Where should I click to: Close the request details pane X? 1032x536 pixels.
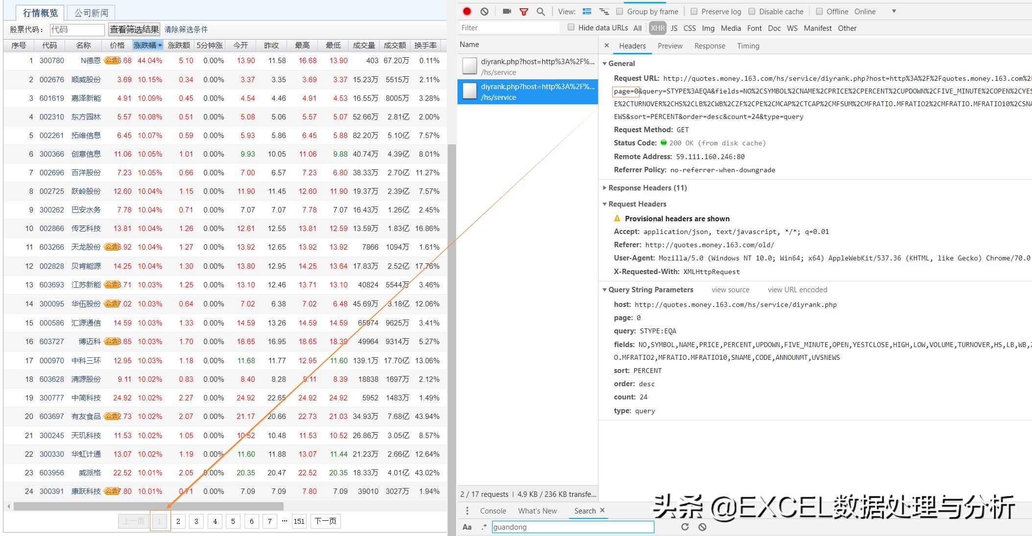pyautogui.click(x=607, y=46)
